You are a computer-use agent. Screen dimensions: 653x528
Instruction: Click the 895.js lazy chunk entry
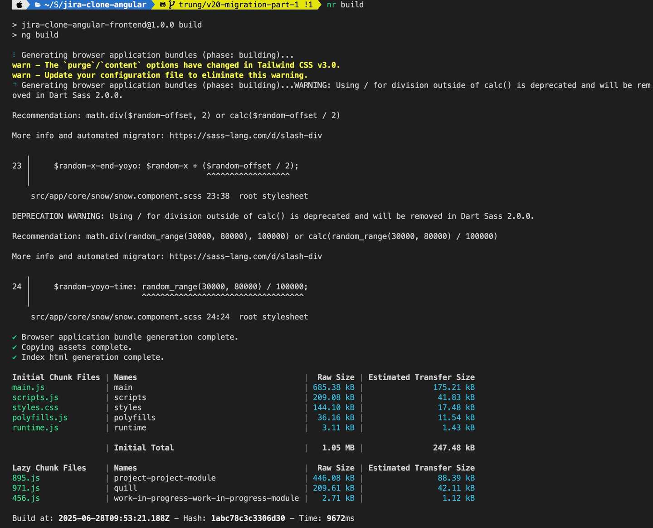coord(25,478)
